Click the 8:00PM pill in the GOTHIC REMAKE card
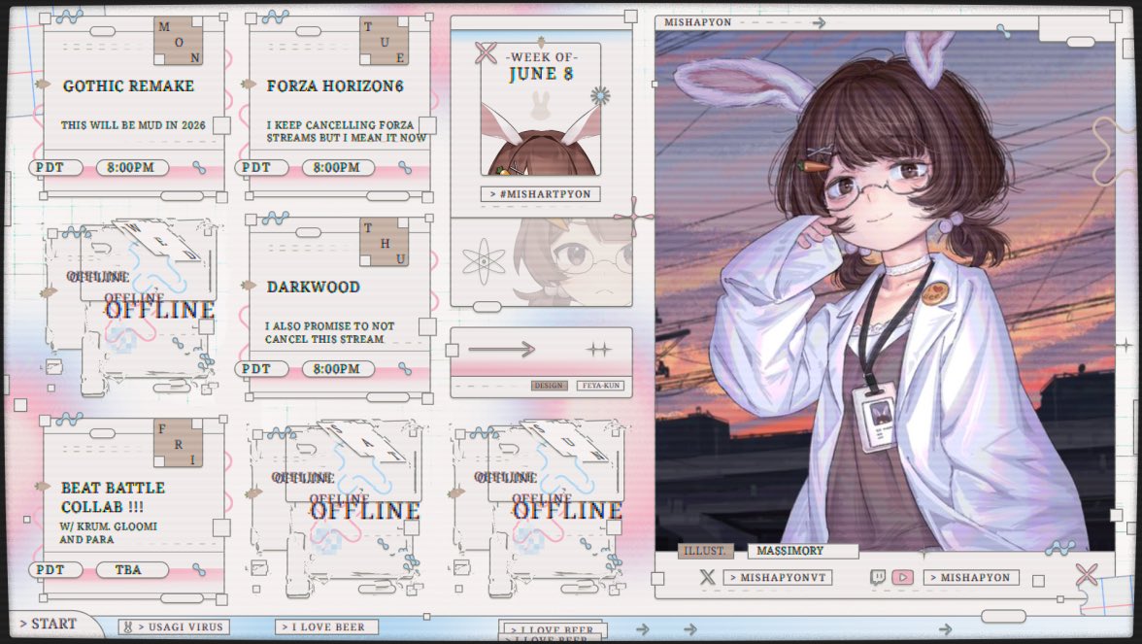Viewport: 1142px width, 644px height. tap(131, 167)
